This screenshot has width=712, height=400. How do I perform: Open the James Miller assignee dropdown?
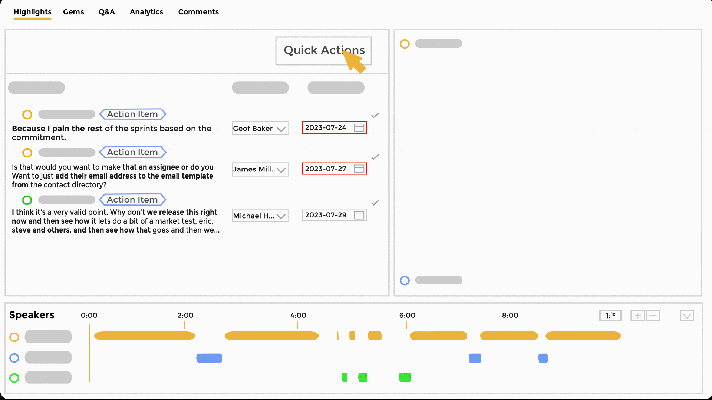[281, 169]
